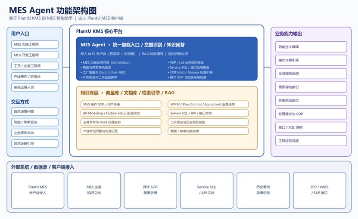Image resolution: width=358 pixels, height=219 pixels.
Task: Click the "MES Agent 功能架构图" main title
Action: pos(53,10)
